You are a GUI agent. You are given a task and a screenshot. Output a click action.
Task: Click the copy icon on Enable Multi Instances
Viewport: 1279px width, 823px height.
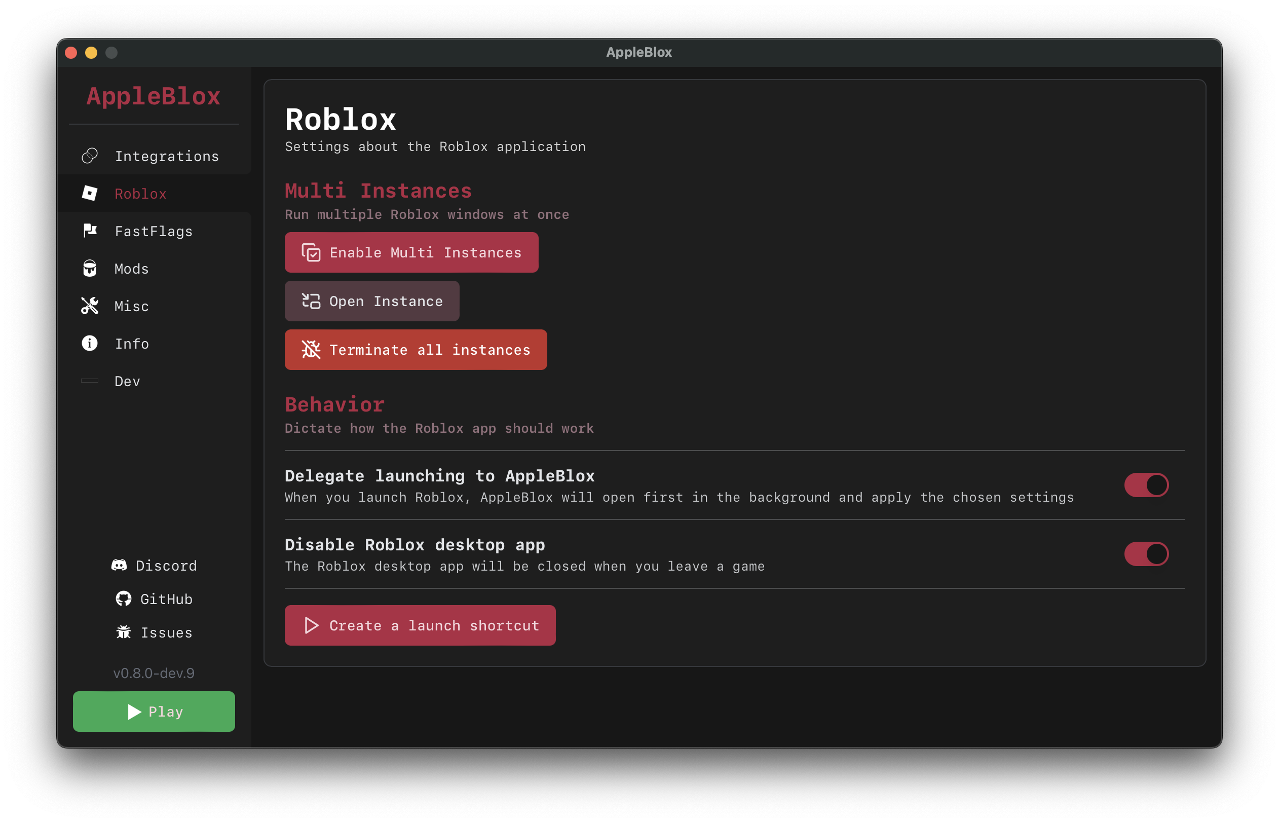coord(311,252)
